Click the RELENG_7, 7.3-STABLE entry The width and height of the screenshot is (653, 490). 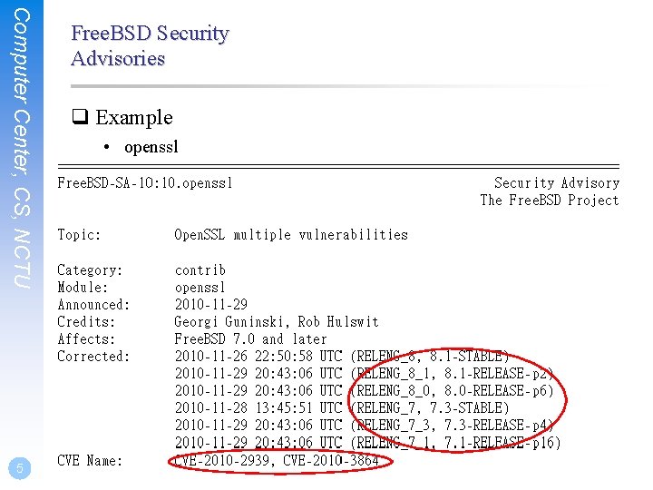click(x=430, y=408)
